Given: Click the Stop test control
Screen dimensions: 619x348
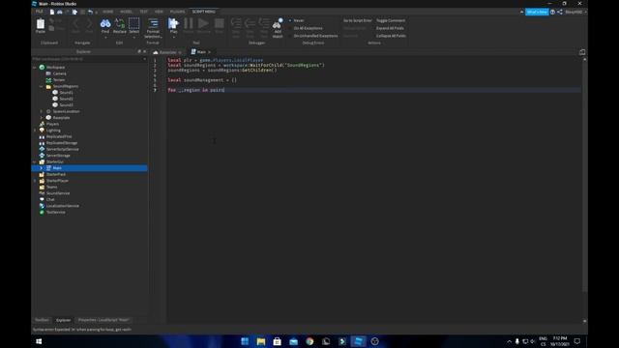Looking at the screenshot, I should tap(220, 24).
